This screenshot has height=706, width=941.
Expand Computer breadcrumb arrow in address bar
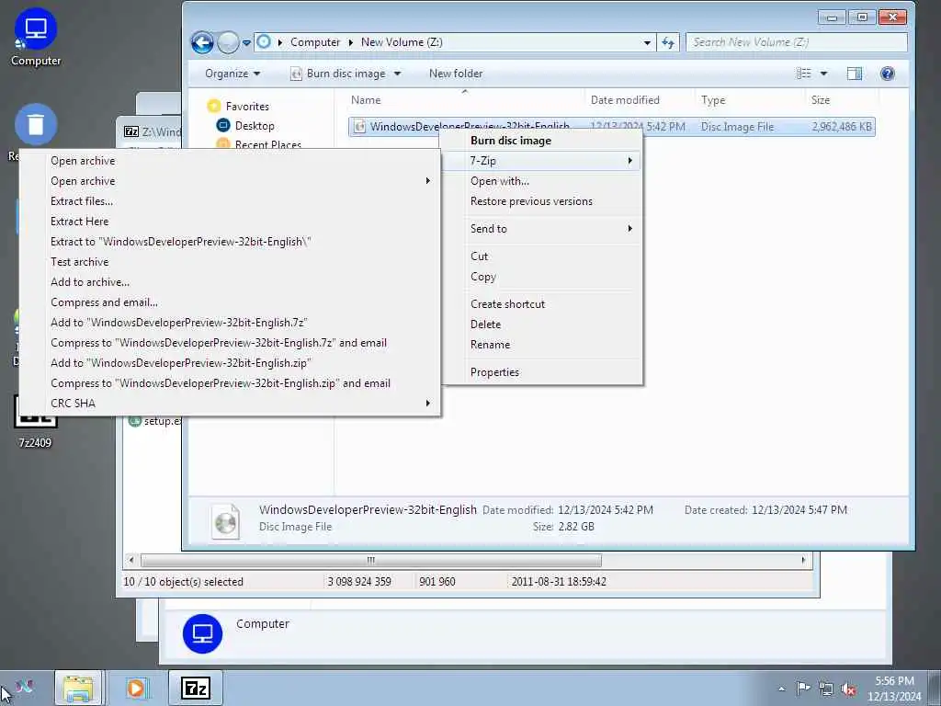point(350,42)
